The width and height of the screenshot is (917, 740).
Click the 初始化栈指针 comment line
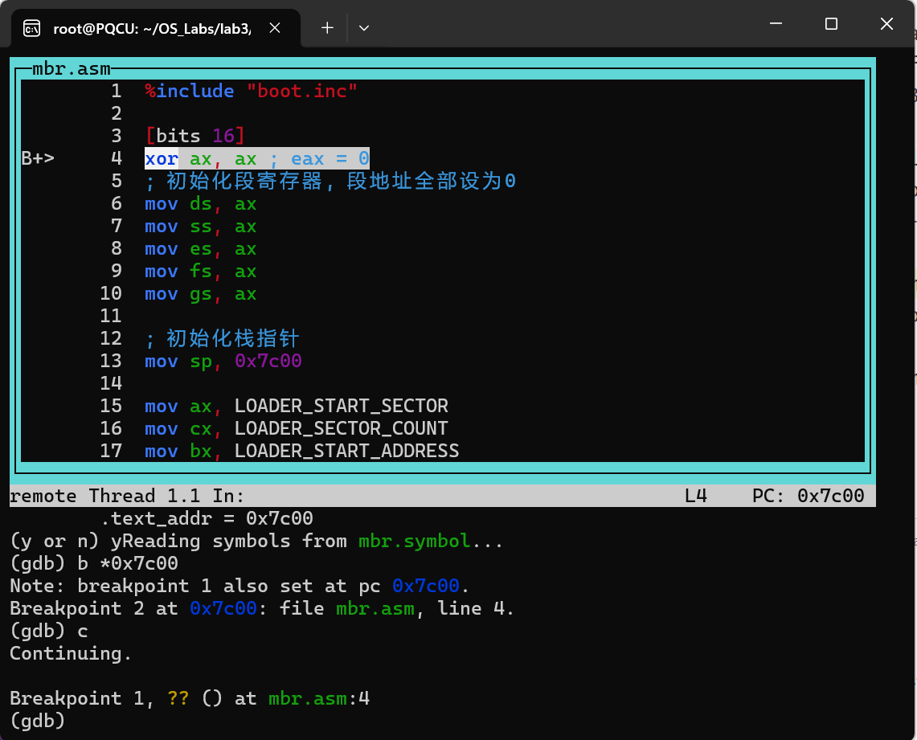pyautogui.click(x=223, y=338)
